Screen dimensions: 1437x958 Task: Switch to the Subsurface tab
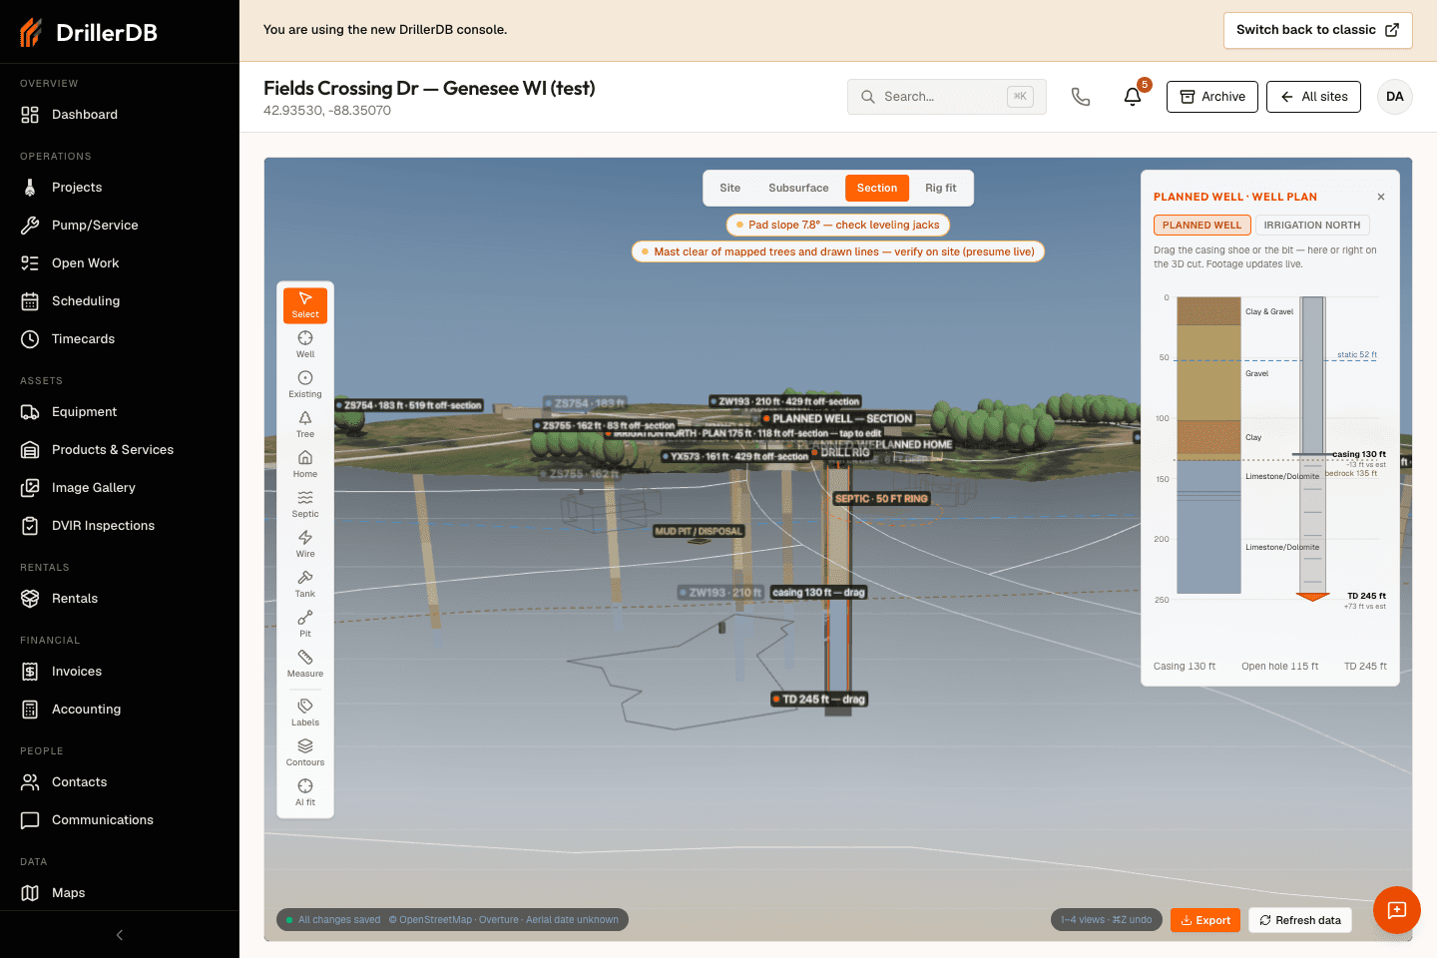(x=798, y=188)
